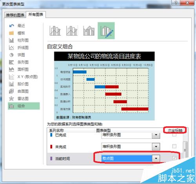Click the 自定义组合 heading text

pyautogui.click(x=60, y=47)
